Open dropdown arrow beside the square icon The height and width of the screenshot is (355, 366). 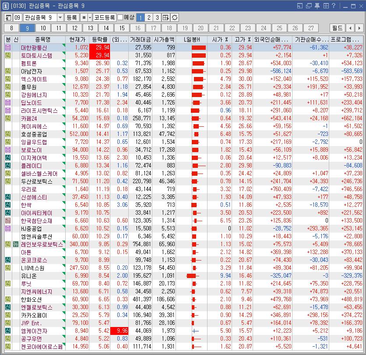point(90,17)
